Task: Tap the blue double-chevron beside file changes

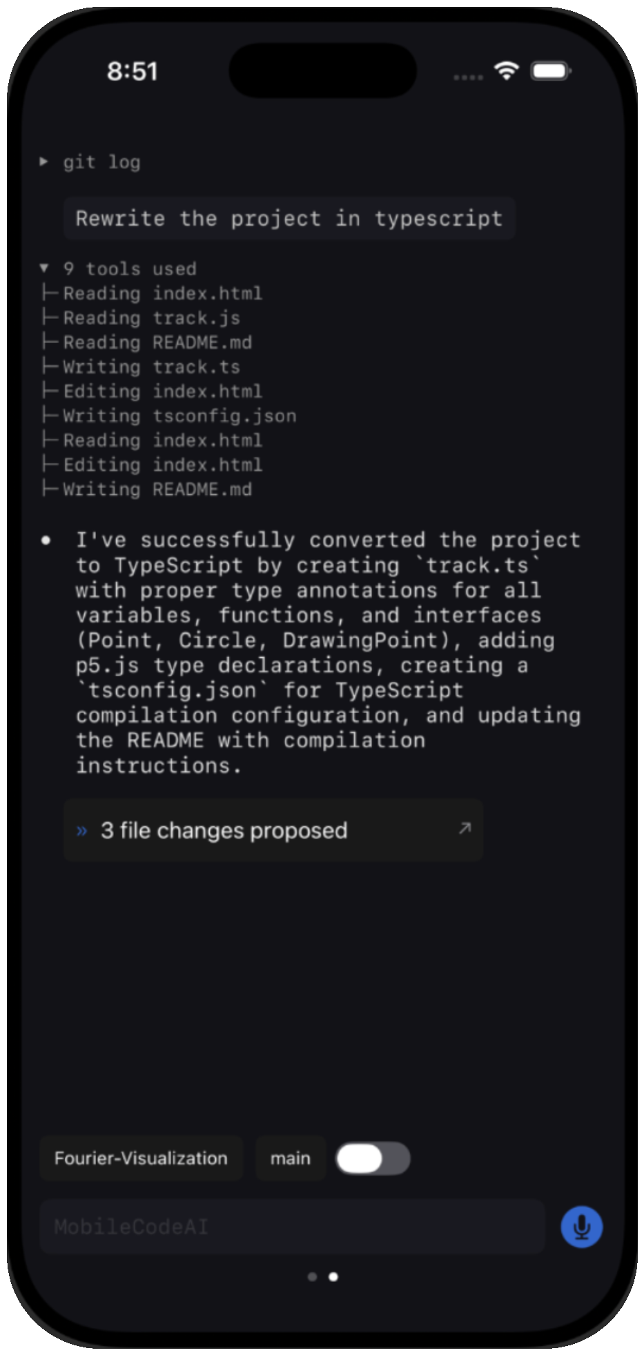Action: click(82, 830)
